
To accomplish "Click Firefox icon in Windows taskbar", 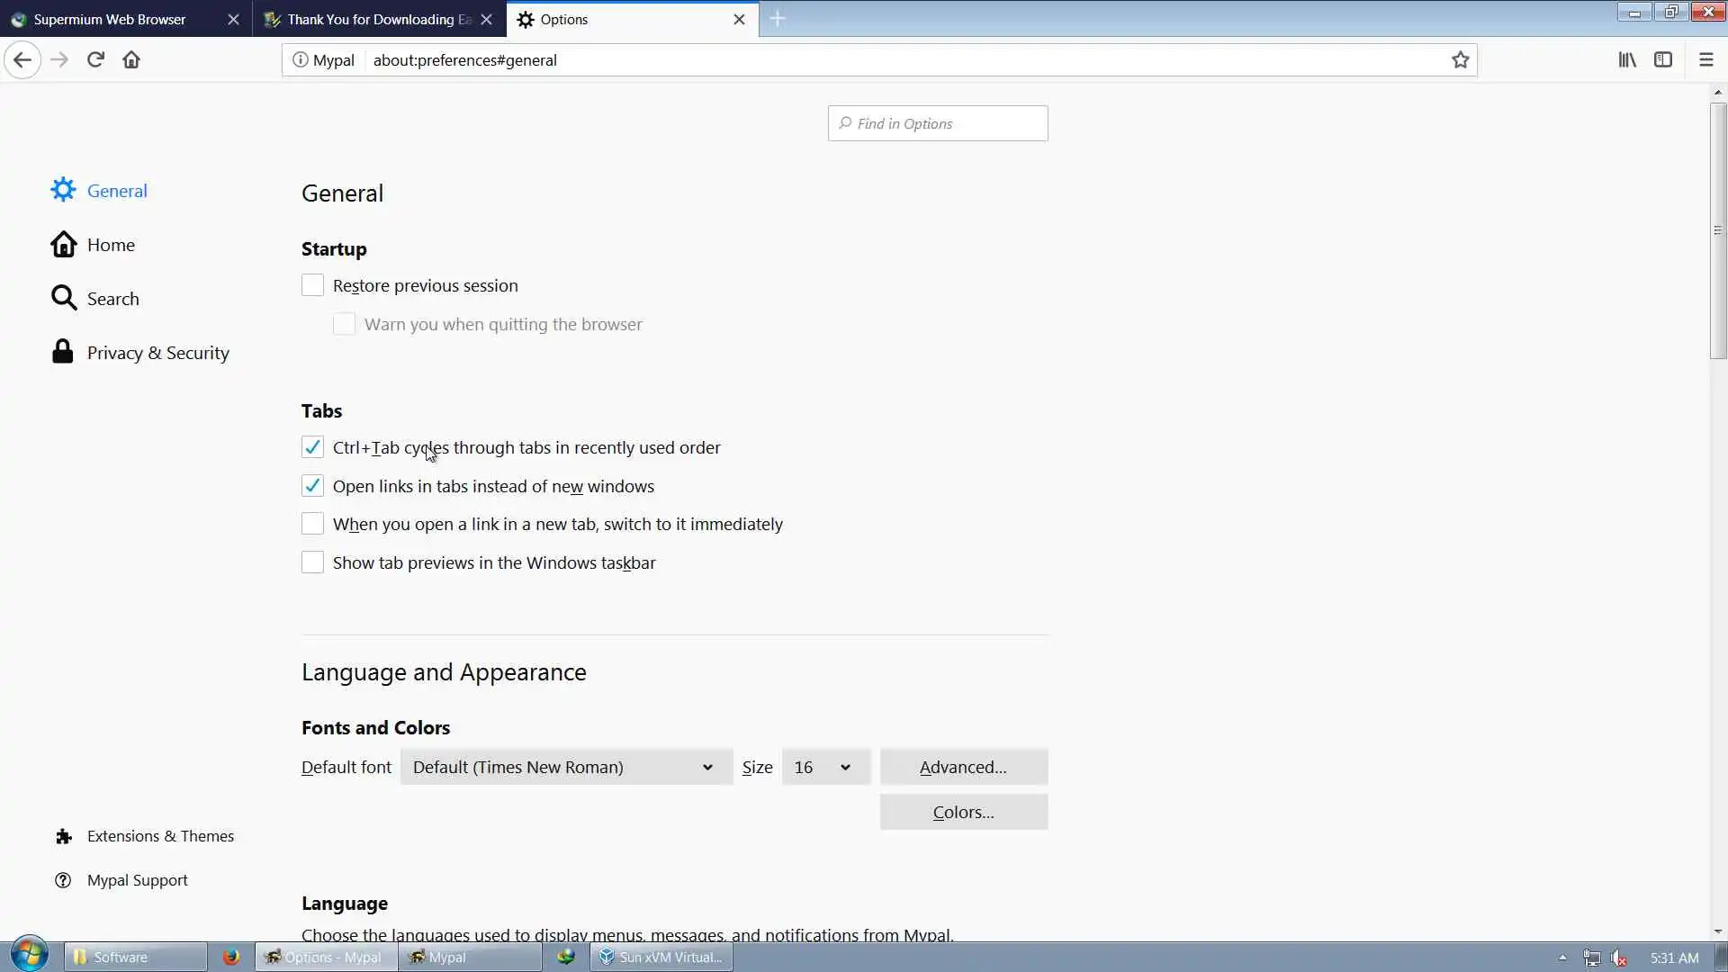I will coord(231,957).
